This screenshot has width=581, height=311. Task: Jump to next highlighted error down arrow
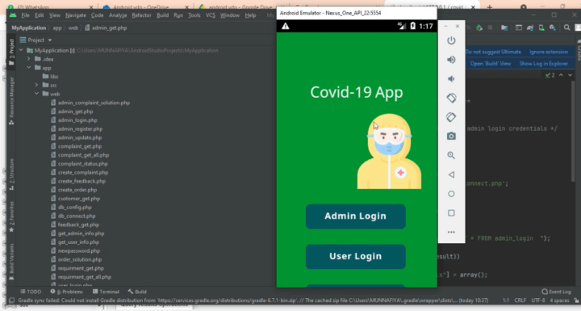[x=570, y=75]
